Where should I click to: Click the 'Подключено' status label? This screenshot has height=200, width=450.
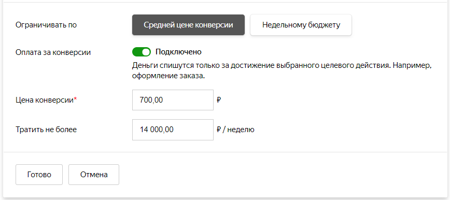[178, 52]
